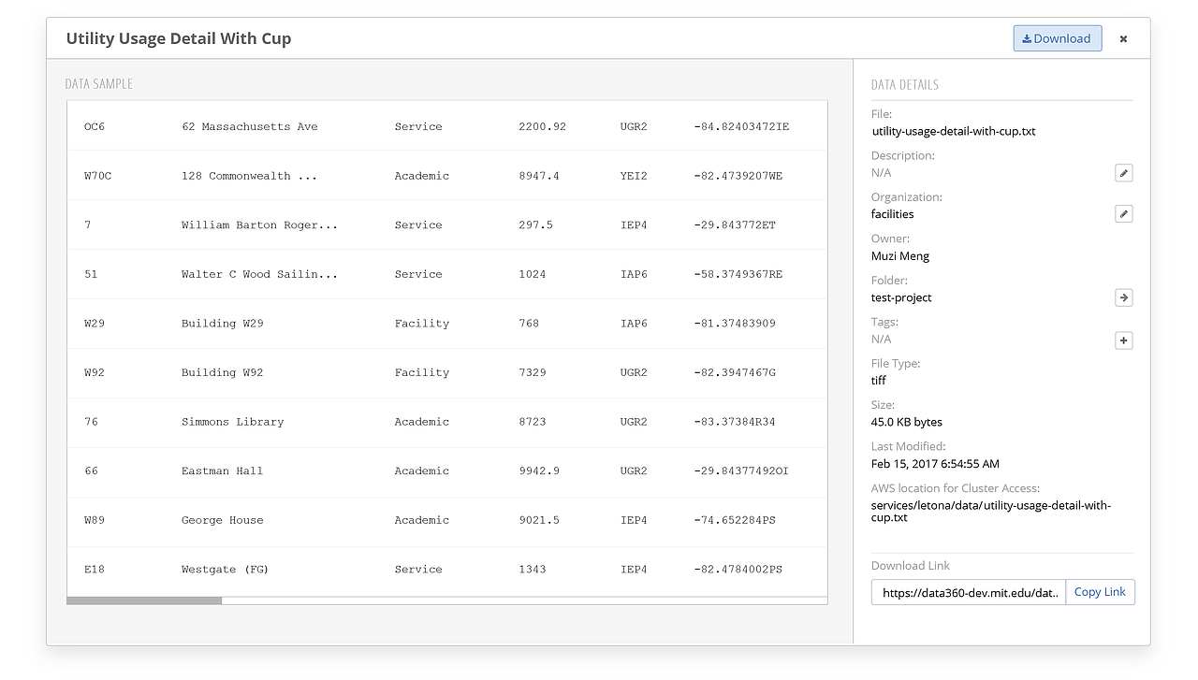Click the DATA DETAILS heading
The width and height of the screenshot is (1198, 680).
(x=905, y=85)
